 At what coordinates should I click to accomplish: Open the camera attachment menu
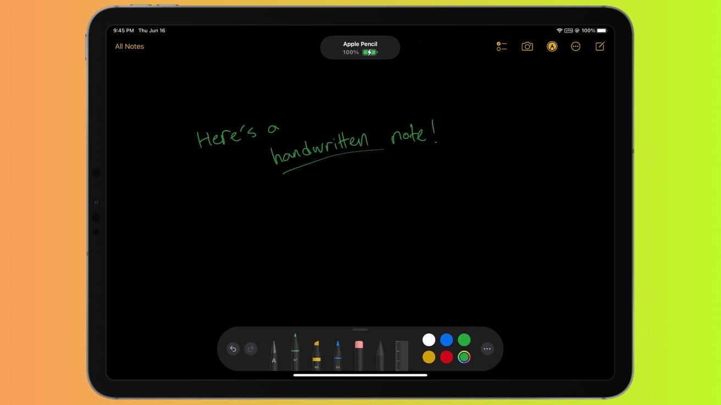pyautogui.click(x=527, y=47)
